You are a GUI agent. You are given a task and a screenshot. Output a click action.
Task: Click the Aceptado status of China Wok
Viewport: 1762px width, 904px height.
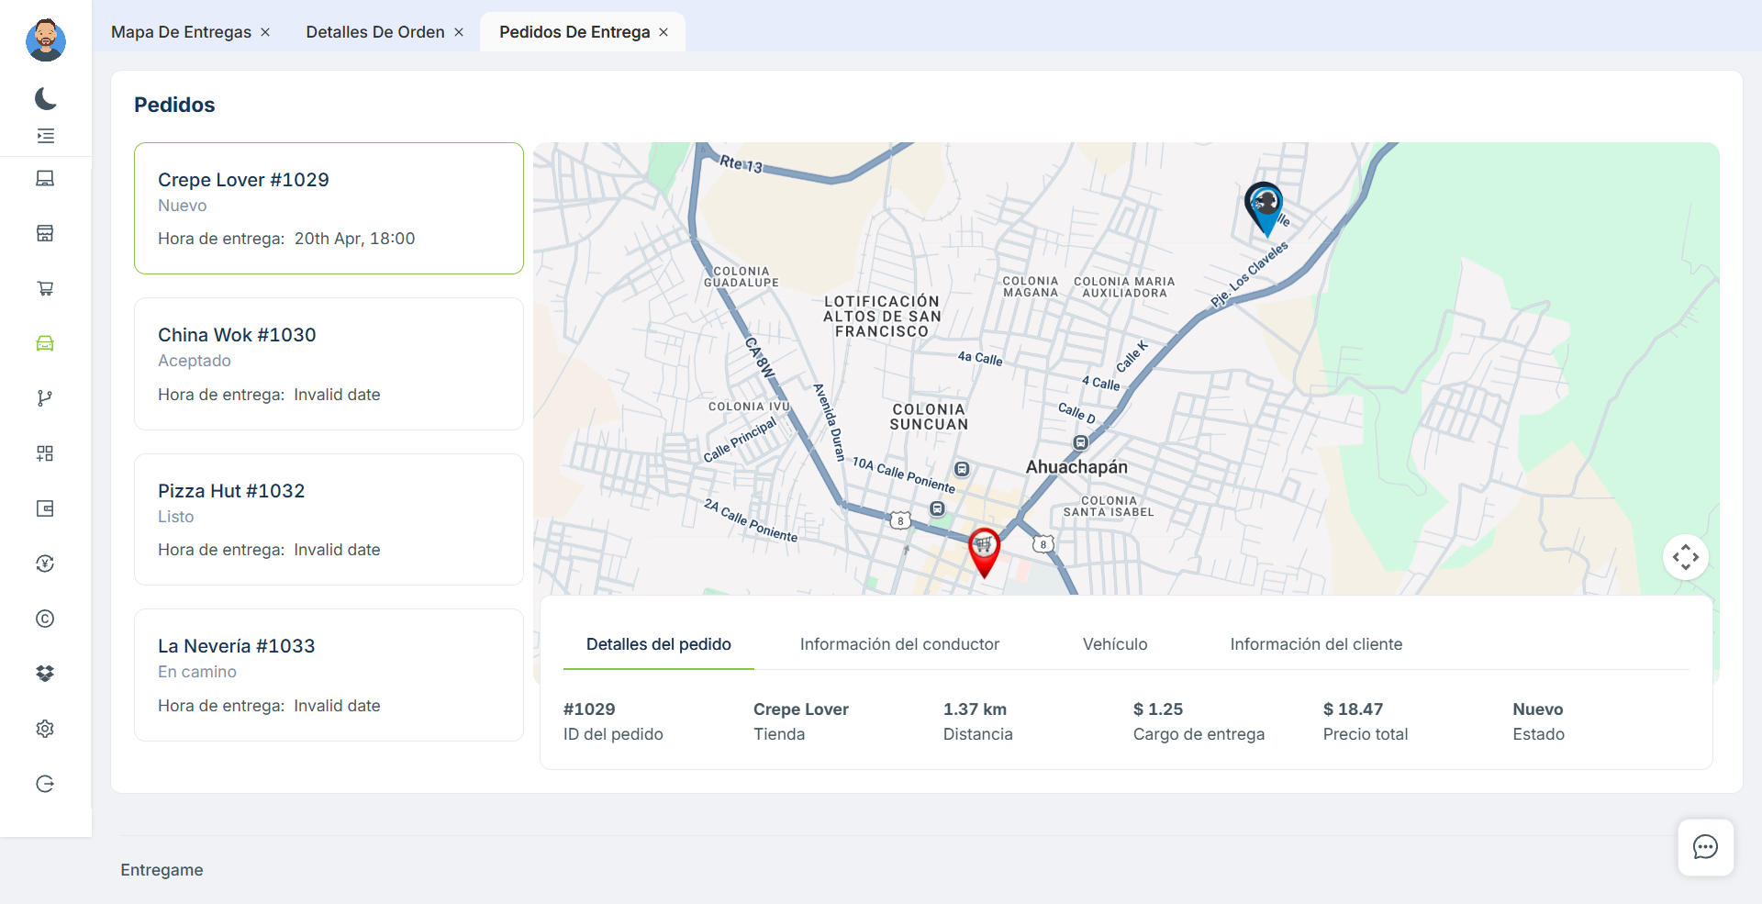195,361
